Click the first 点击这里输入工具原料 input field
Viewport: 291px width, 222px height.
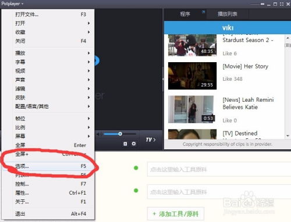(x=219, y=170)
